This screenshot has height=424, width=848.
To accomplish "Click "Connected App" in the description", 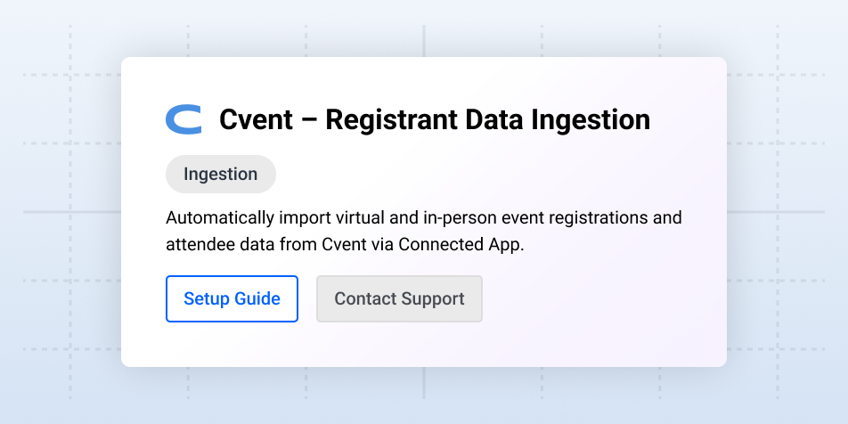I will 461,245.
